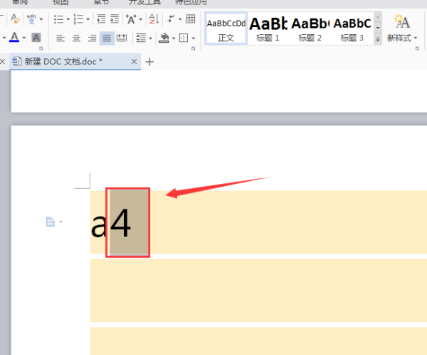
Task: Expand the bullet list style dropdown
Action: coord(68,19)
